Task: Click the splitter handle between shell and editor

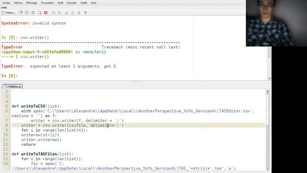Action: (x=136, y=81)
